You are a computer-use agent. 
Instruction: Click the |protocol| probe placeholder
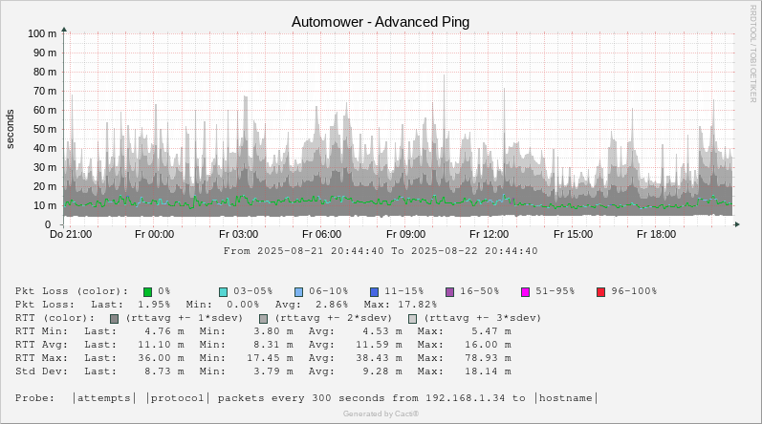(178, 398)
